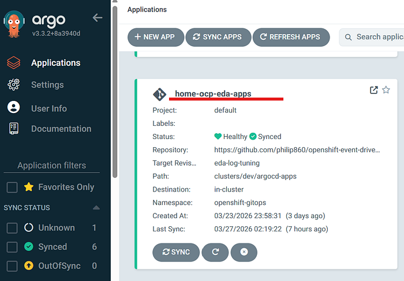
Task: Click the Applications layers icon
Action: coord(13,62)
